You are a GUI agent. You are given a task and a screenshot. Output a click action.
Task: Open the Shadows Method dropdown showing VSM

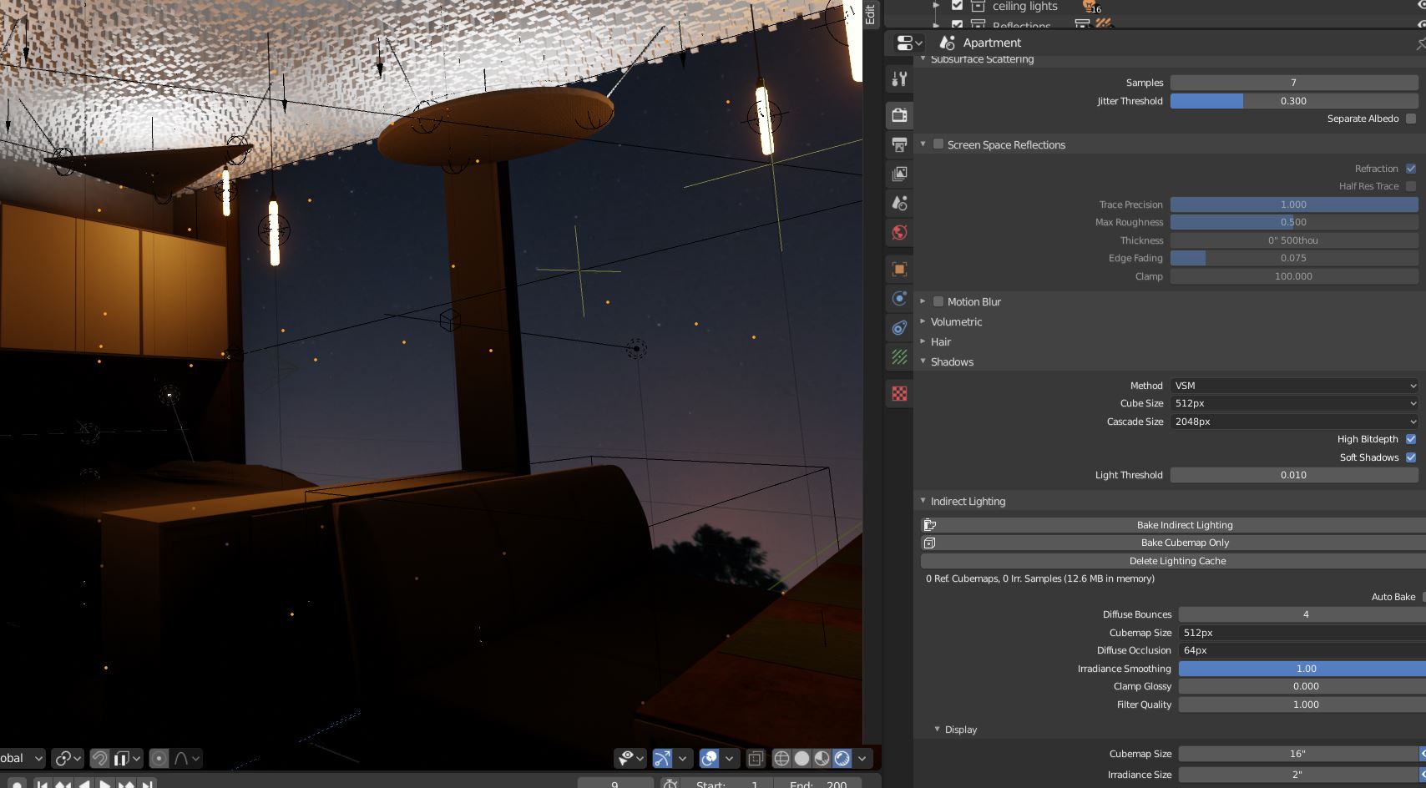coord(1294,385)
